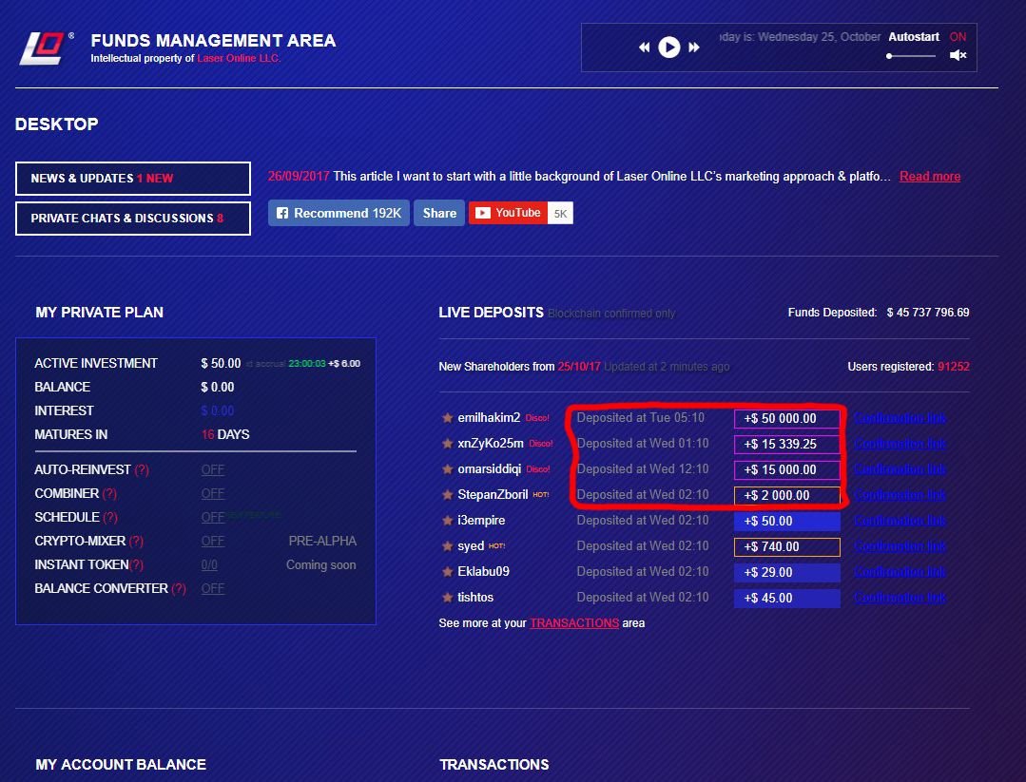The height and width of the screenshot is (782, 1026).
Task: Click Funds Deposited total $ 45 737 796.69
Action: [928, 313]
